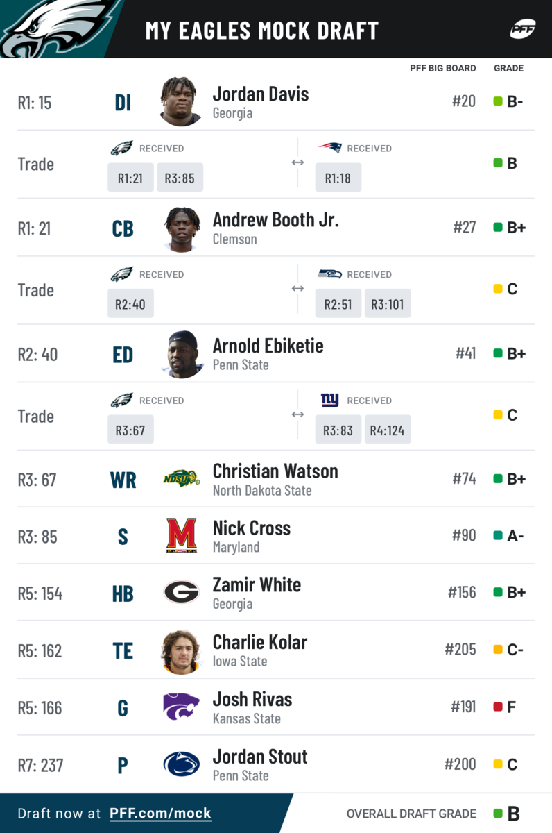Open the PFF.com/mock link
The image size is (552, 833).
point(160,813)
